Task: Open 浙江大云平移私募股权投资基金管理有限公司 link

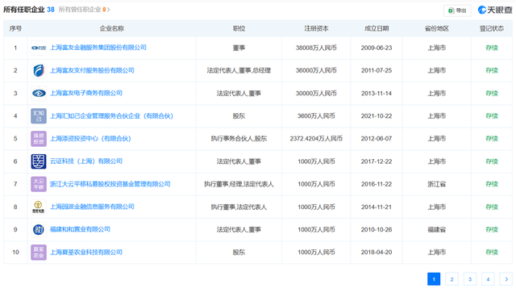Action: pyautogui.click(x=110, y=184)
